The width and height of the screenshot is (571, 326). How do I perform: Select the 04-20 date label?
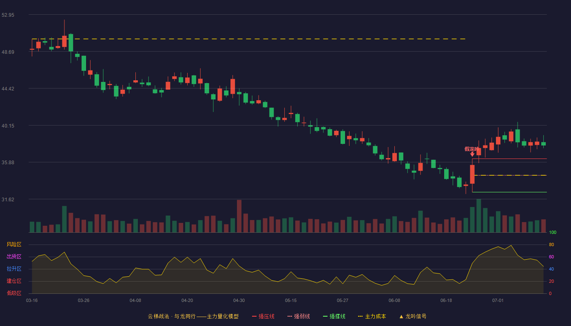tap(187, 300)
